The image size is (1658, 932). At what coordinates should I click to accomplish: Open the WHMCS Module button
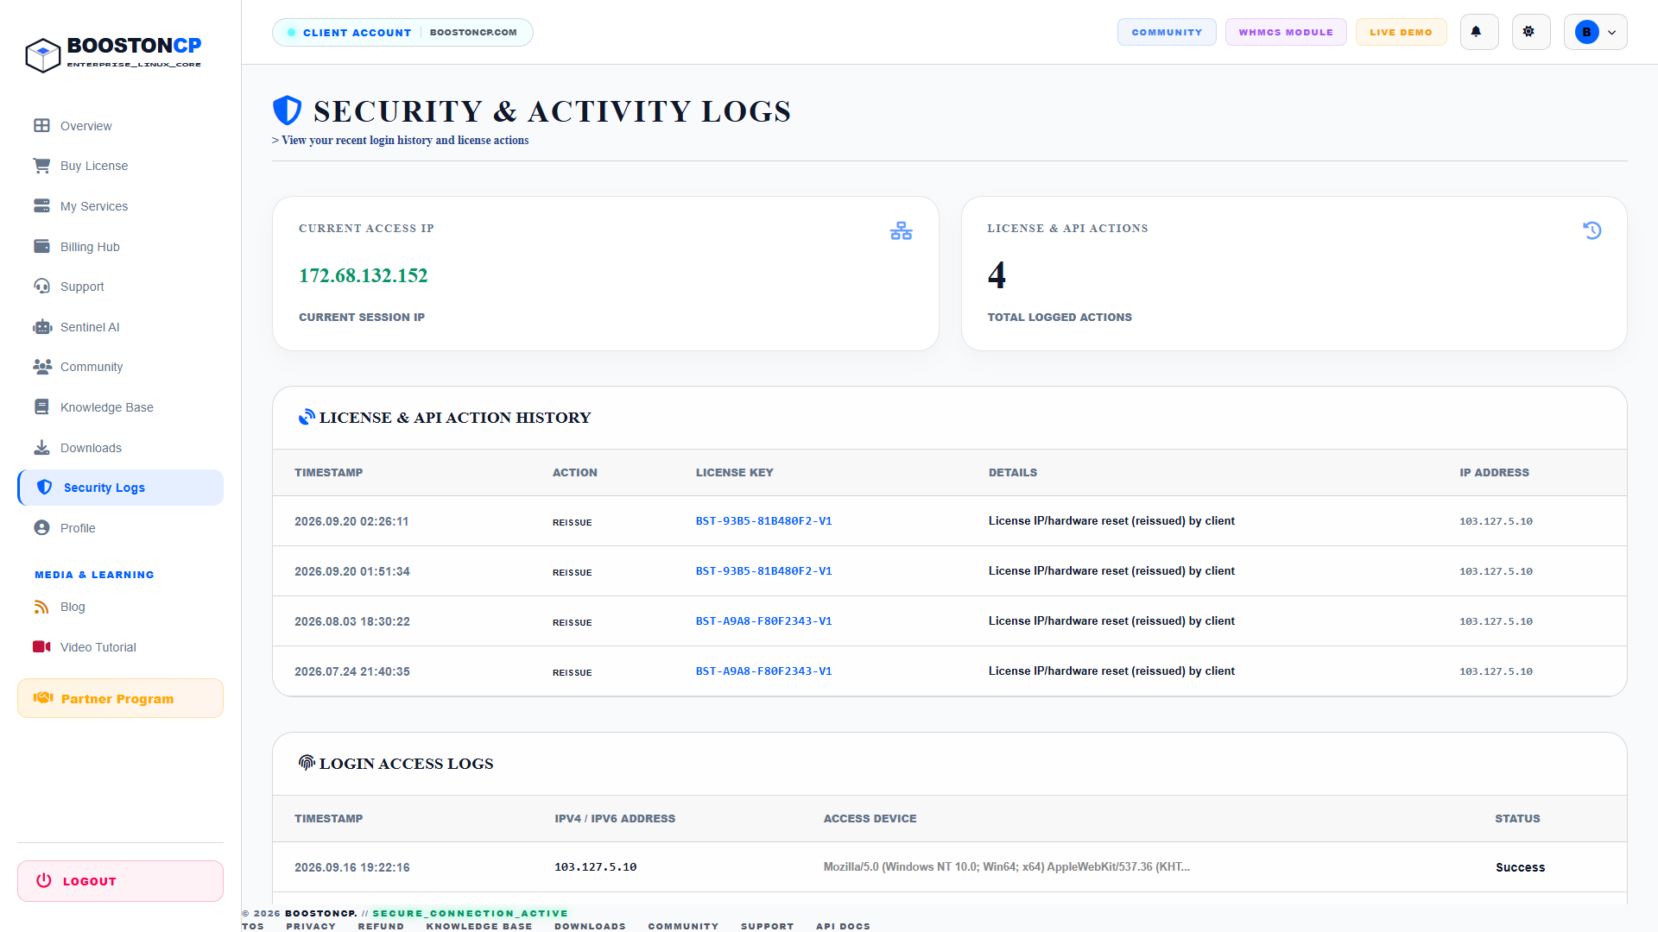point(1286,32)
